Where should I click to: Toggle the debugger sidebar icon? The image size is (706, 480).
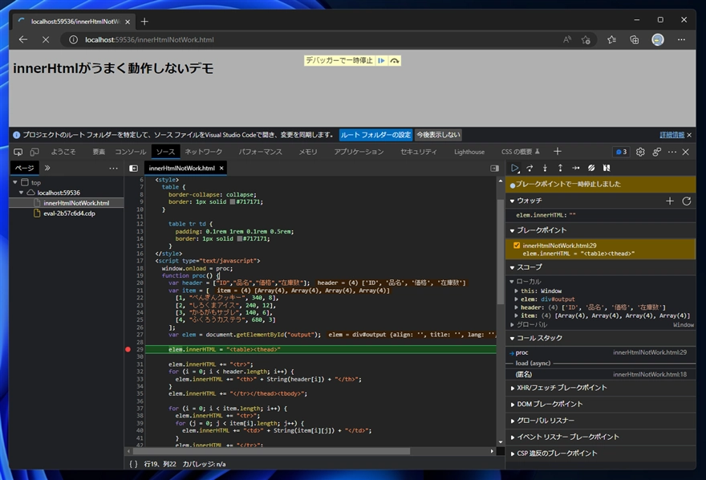[x=494, y=168]
